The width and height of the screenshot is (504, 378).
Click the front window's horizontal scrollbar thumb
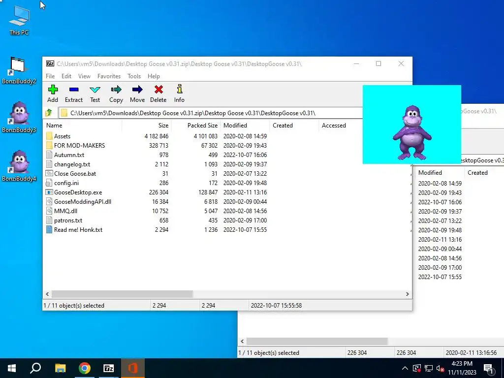pyautogui.click(x=122, y=294)
